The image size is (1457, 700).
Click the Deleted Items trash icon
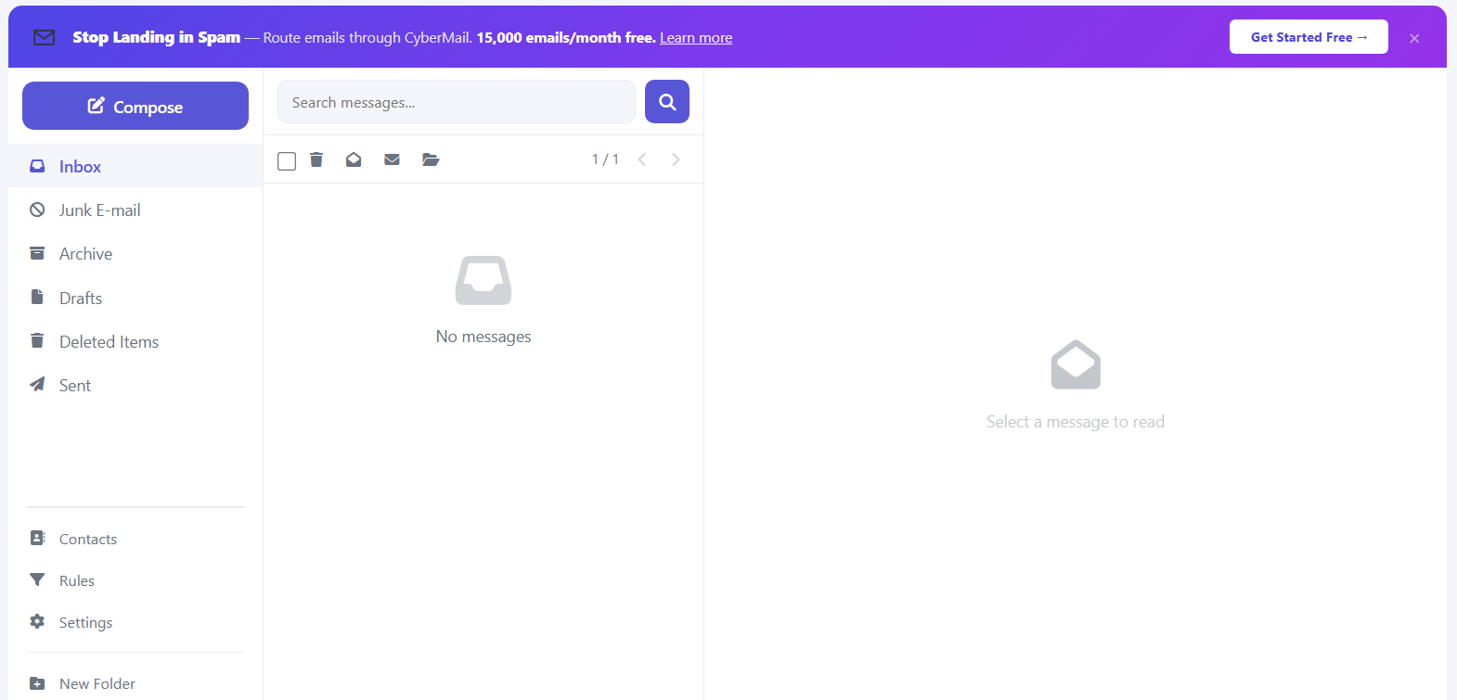click(37, 340)
